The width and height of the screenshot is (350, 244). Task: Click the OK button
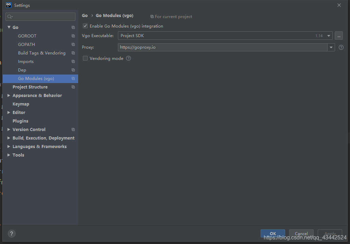click(273, 233)
